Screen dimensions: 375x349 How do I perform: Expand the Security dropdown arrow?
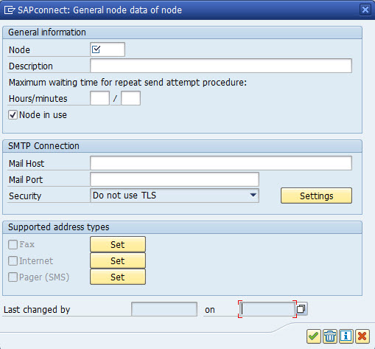pos(253,196)
